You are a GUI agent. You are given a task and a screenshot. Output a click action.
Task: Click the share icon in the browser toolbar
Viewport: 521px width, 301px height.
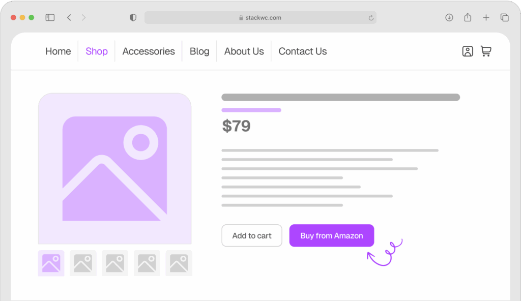pyautogui.click(x=468, y=17)
